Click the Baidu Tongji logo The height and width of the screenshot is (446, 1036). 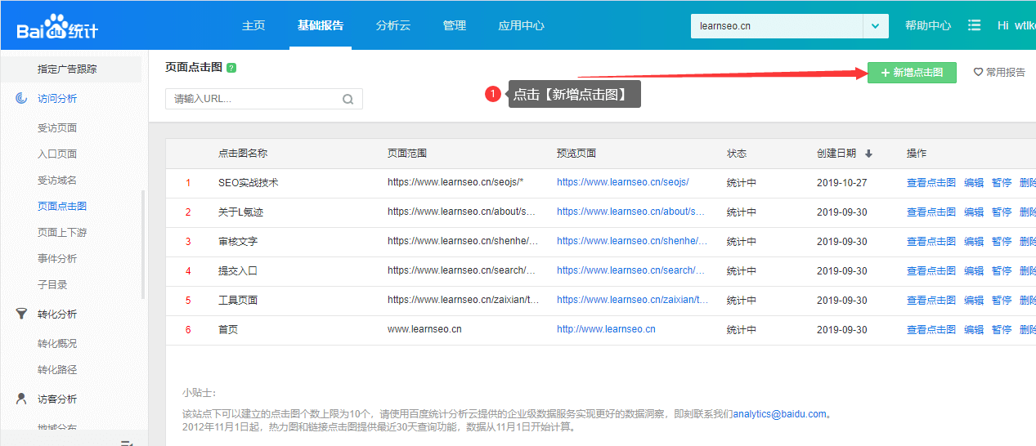[x=57, y=26]
